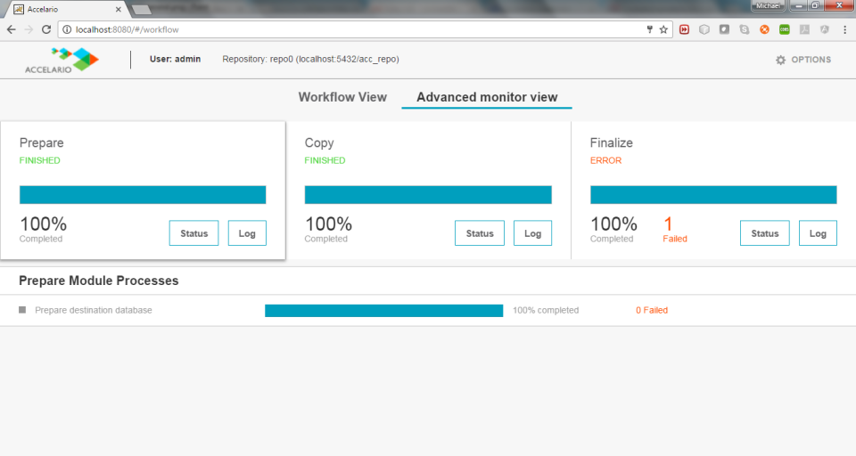
Task: Click the 0 Failed text in process row
Action: (x=652, y=310)
